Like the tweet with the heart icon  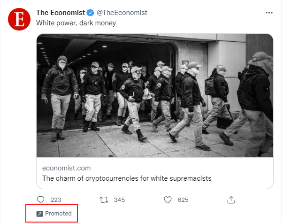coord(168,200)
